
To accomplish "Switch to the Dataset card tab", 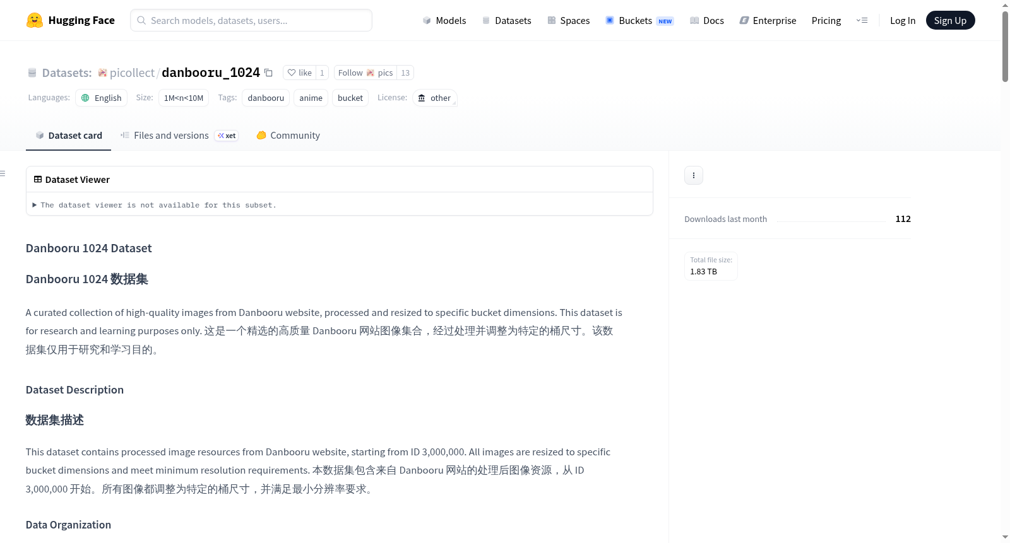I will [68, 136].
